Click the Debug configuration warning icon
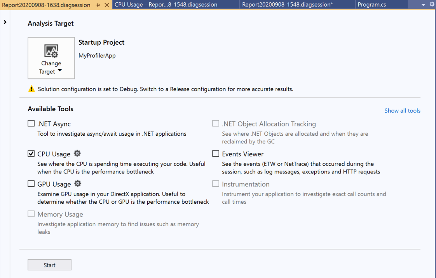436x278 pixels. [31, 89]
